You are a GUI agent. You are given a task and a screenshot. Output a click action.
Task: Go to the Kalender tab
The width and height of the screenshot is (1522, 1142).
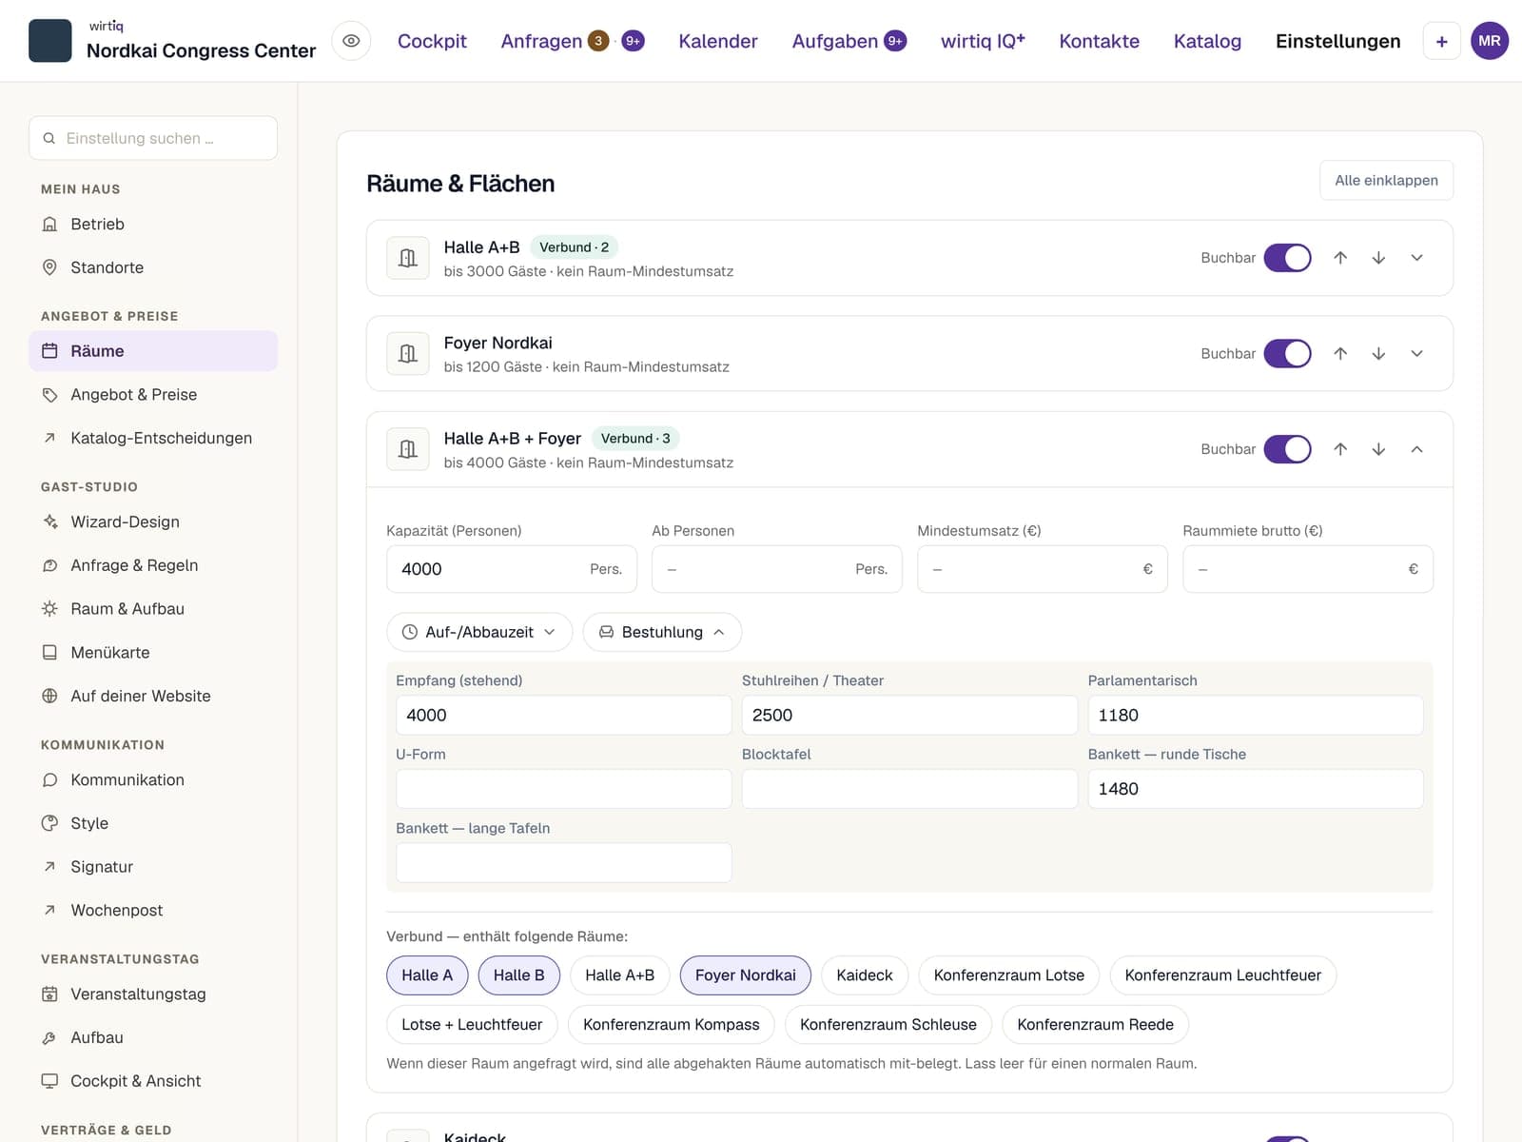pos(718,41)
